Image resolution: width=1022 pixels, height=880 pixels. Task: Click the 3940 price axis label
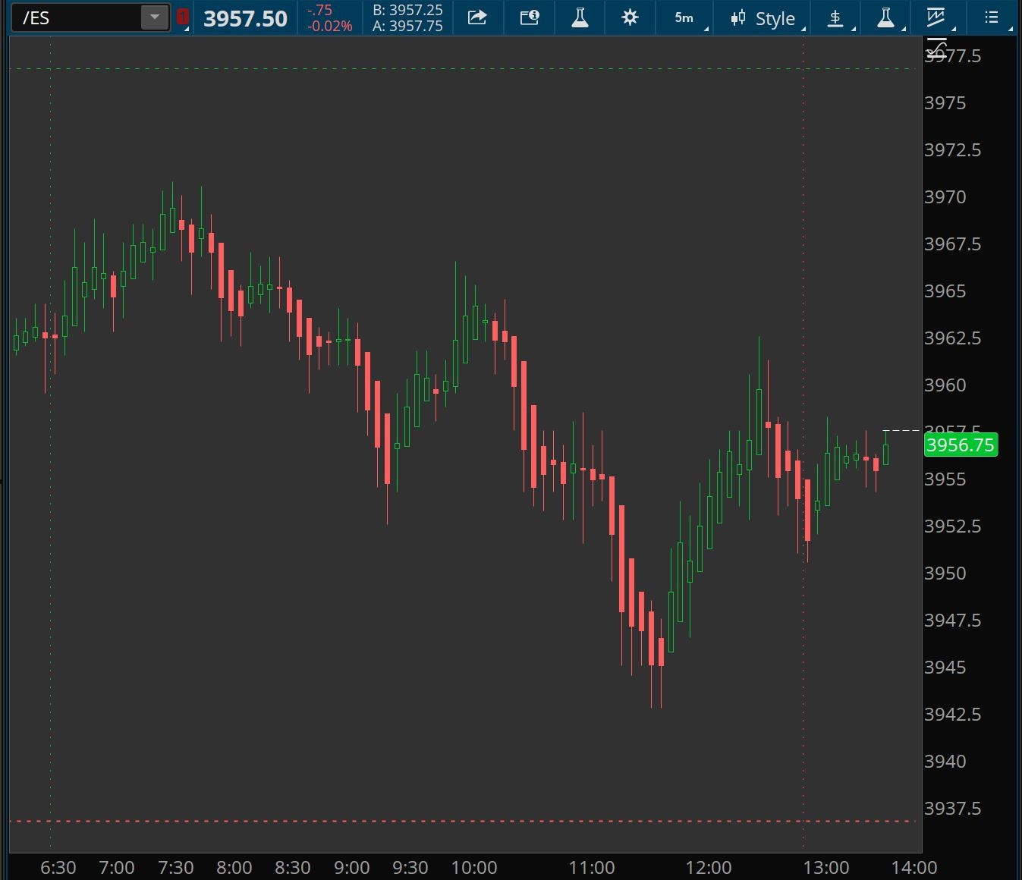(945, 762)
